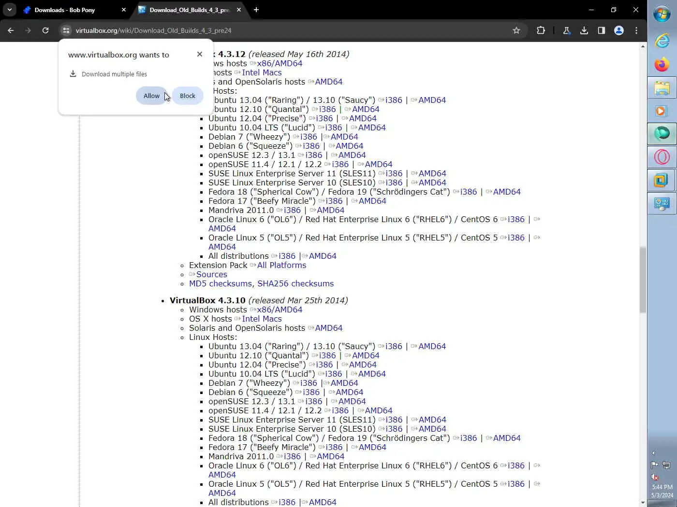Click 'Download multiple files' text in popup
Screen dimensions: 677x507
[114, 74]
